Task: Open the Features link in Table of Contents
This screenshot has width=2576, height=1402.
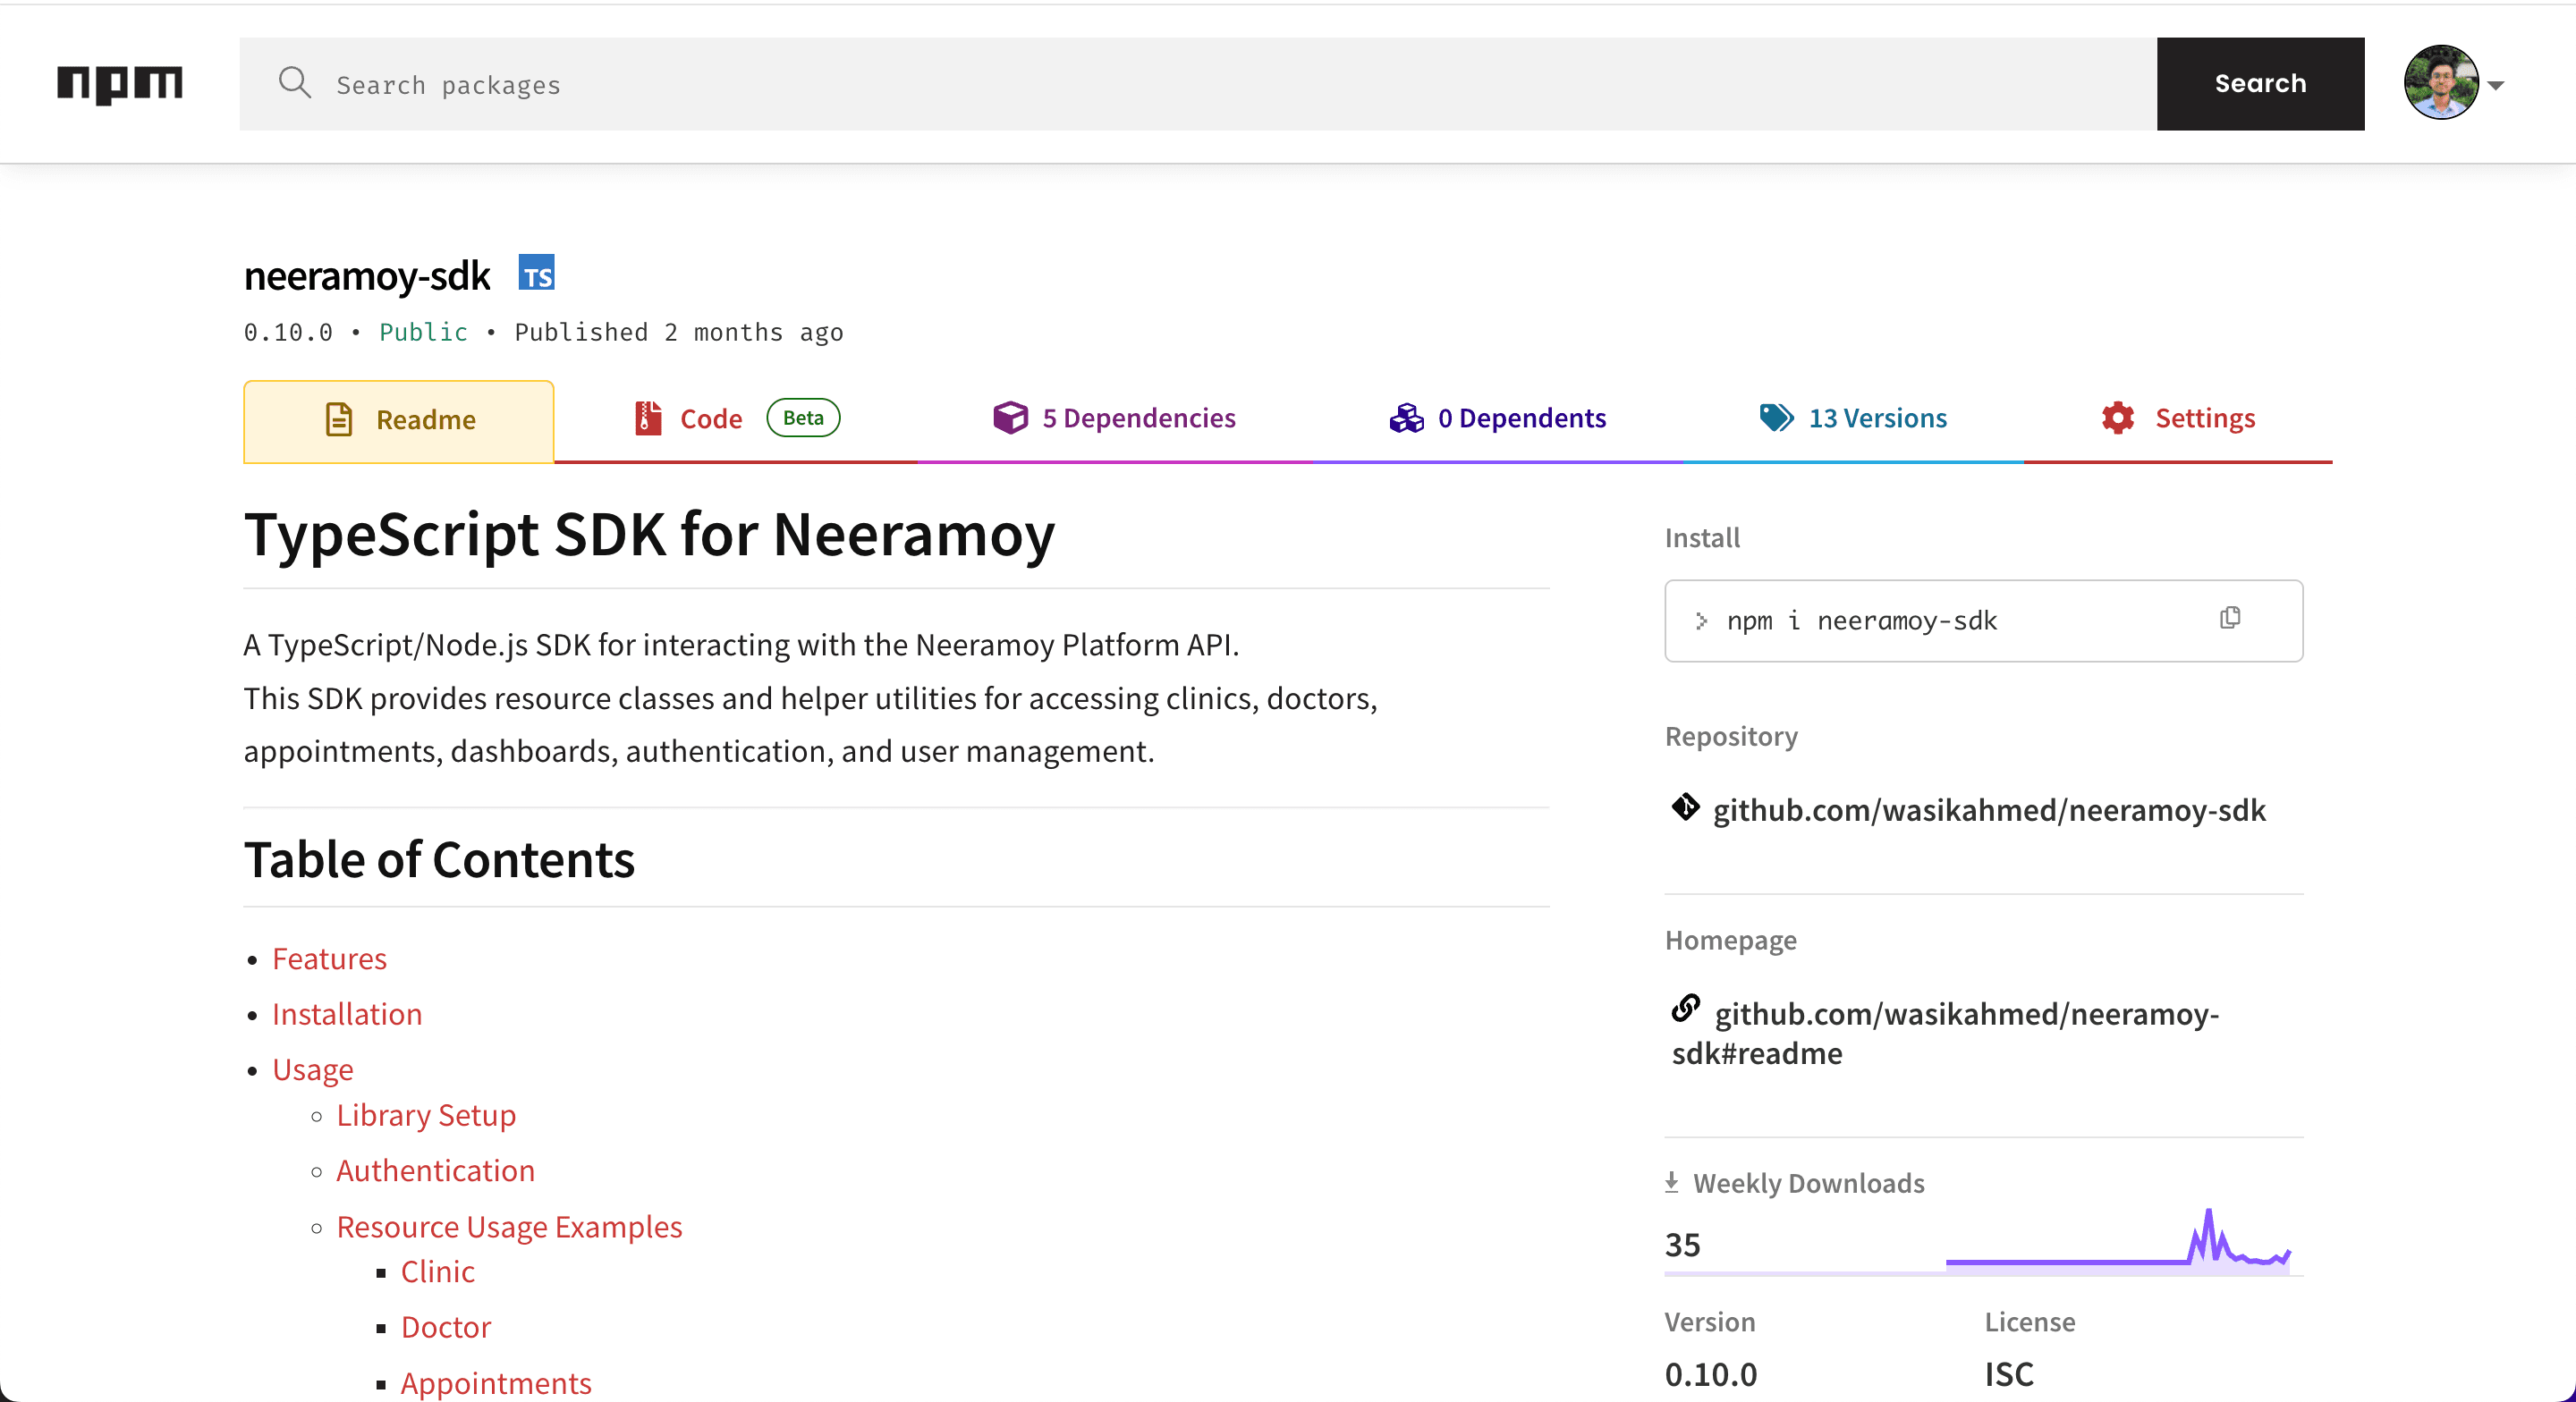Action: [x=329, y=958]
